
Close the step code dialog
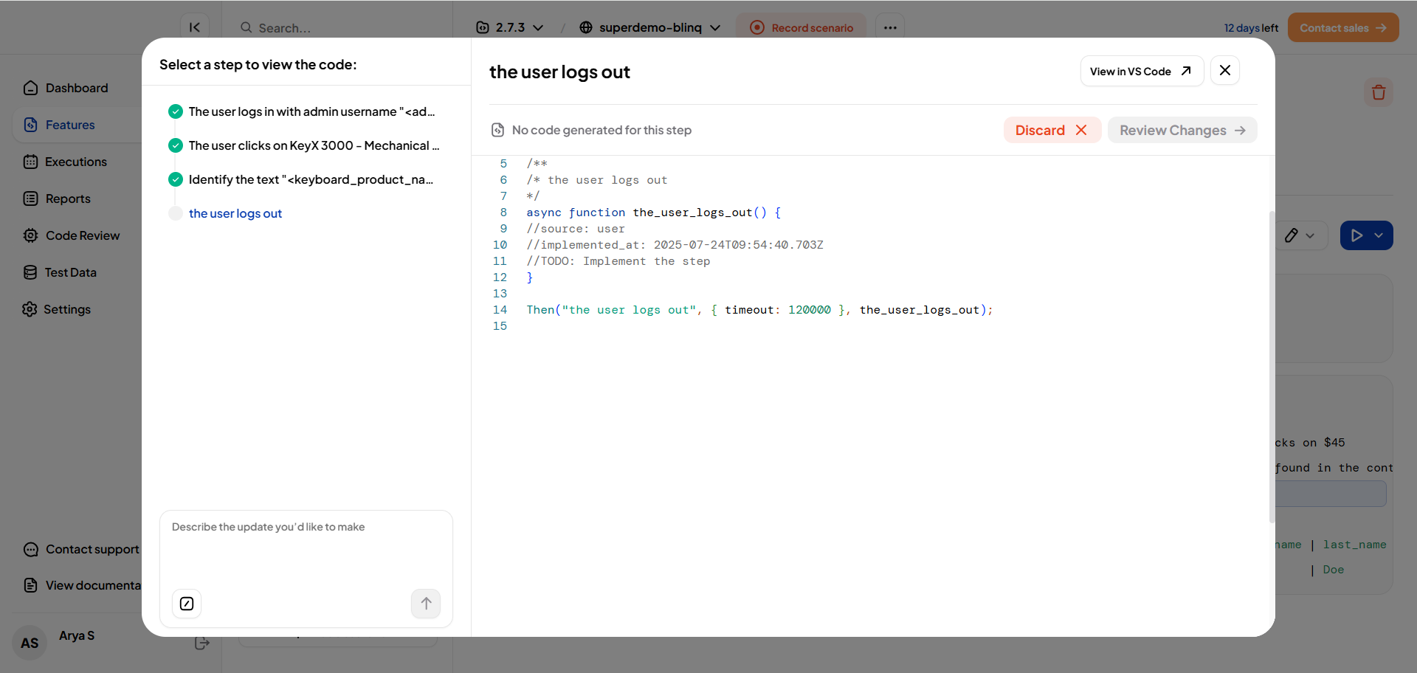click(1224, 71)
